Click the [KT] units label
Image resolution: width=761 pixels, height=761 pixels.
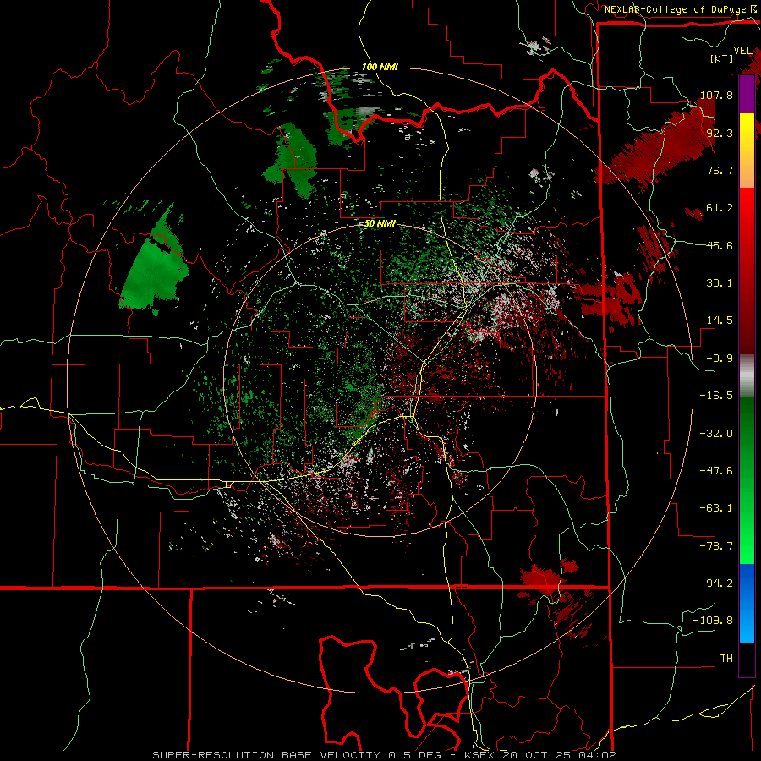click(x=722, y=58)
